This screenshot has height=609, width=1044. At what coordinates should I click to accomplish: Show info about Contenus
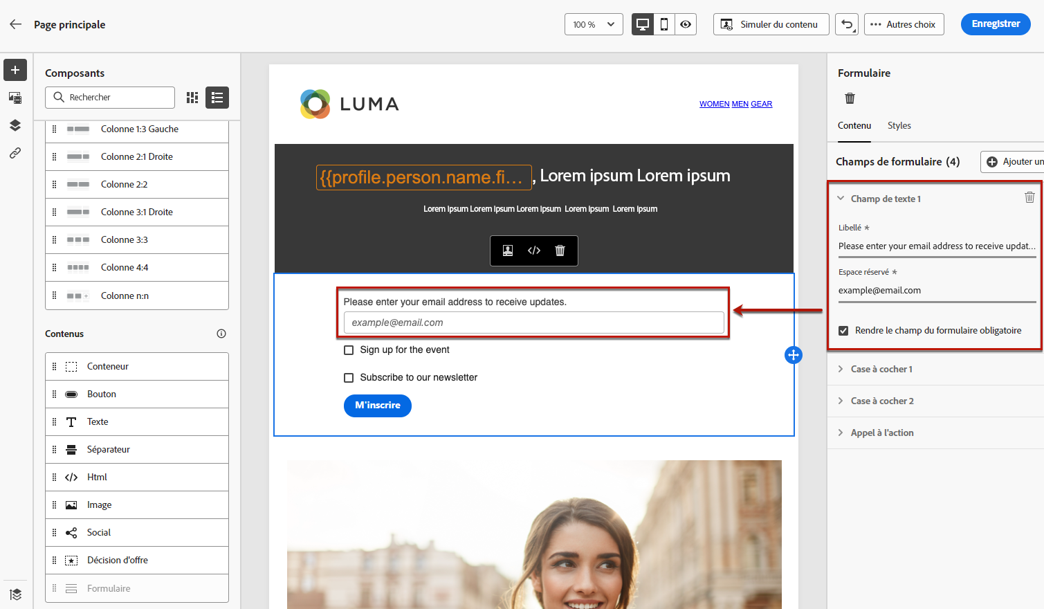221,334
